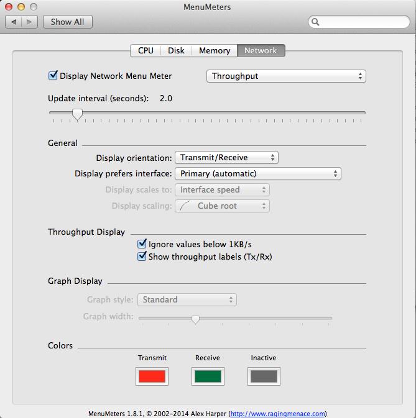Viewport: 416px width, 418px height.
Task: Switch to the Memory tab
Action: [x=215, y=51]
